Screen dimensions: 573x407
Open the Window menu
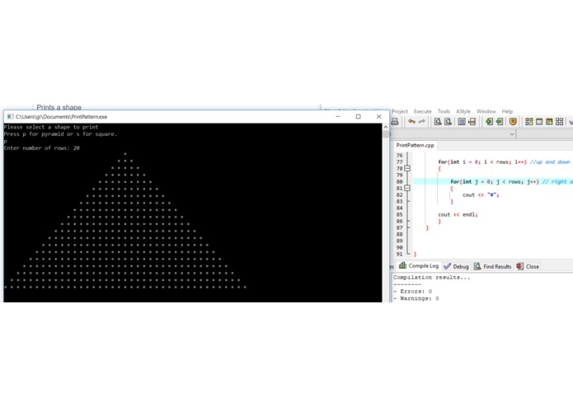click(x=486, y=111)
